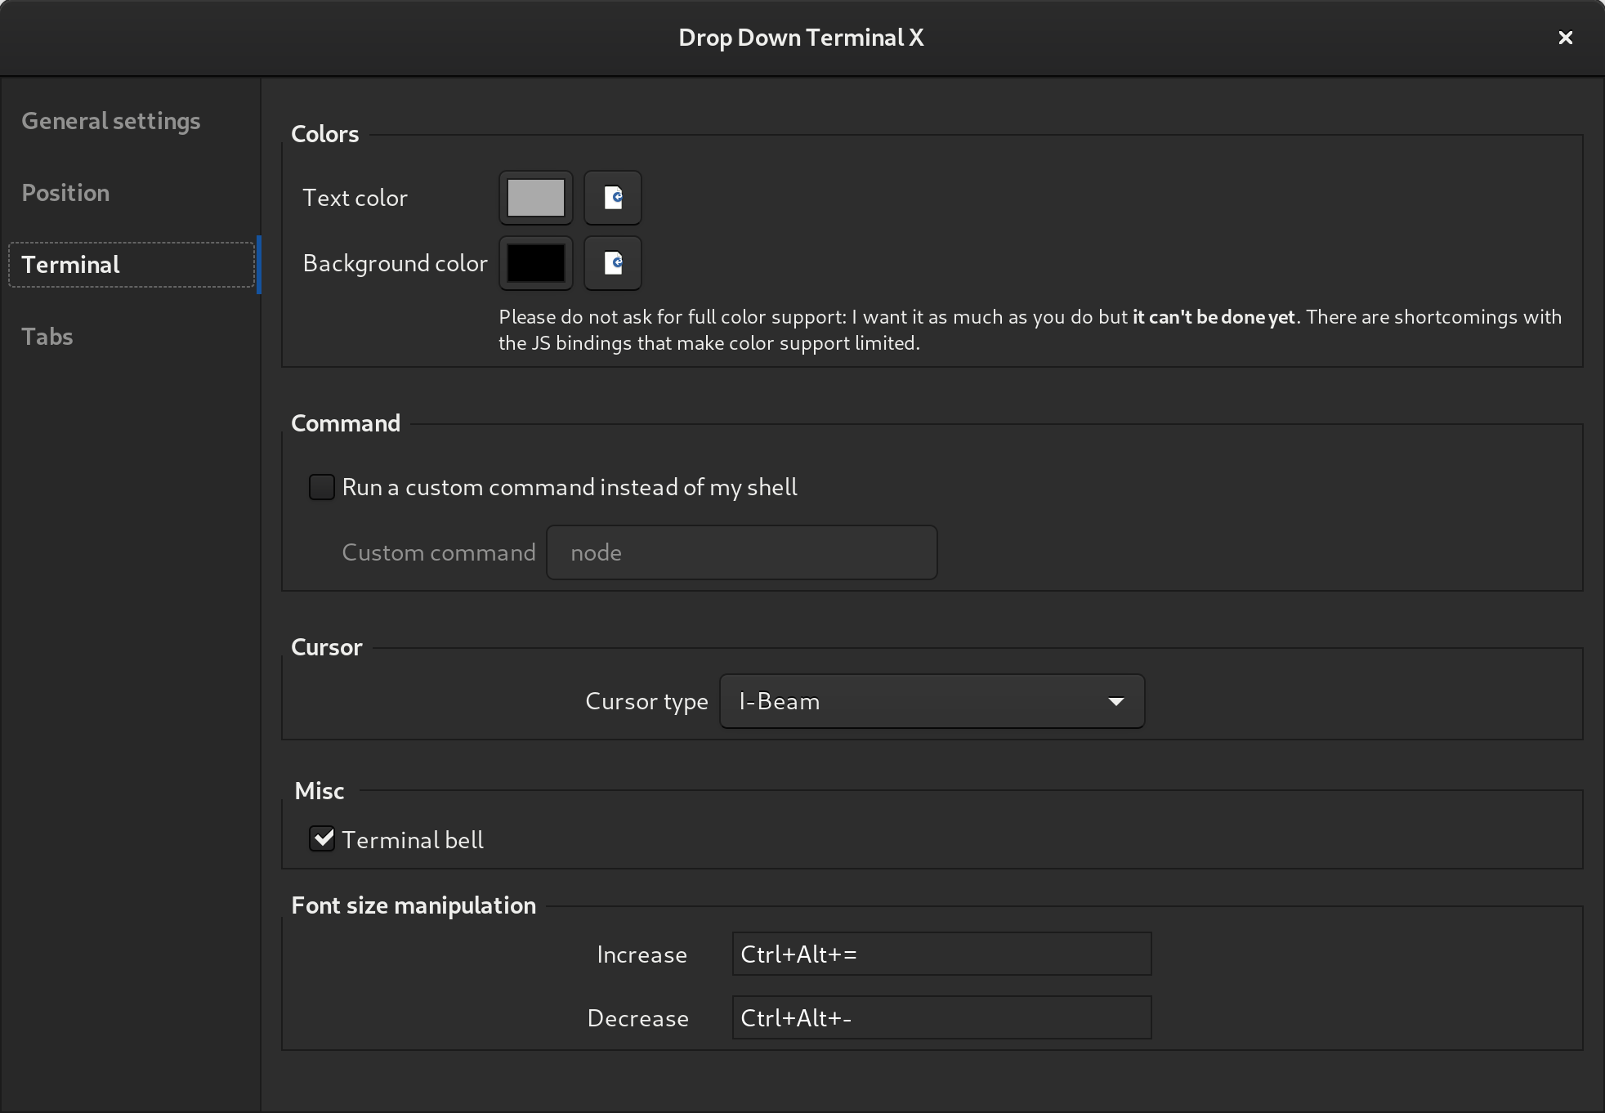Switch to the General settings section
This screenshot has width=1605, height=1113.
(x=111, y=121)
